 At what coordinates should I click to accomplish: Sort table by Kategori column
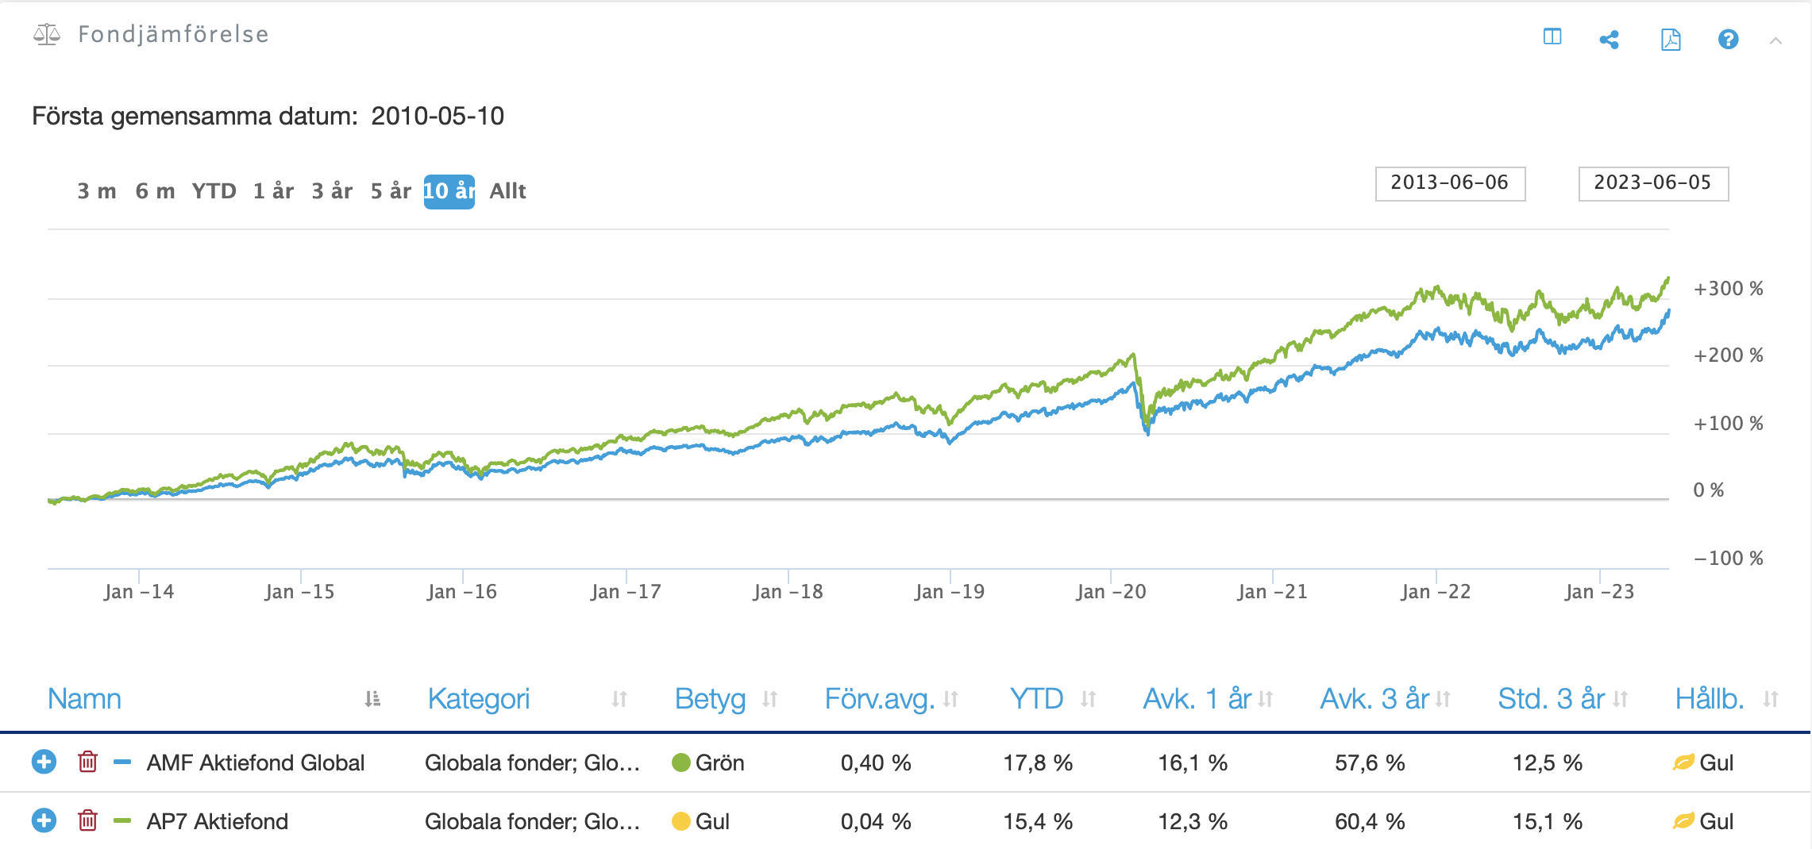[478, 699]
